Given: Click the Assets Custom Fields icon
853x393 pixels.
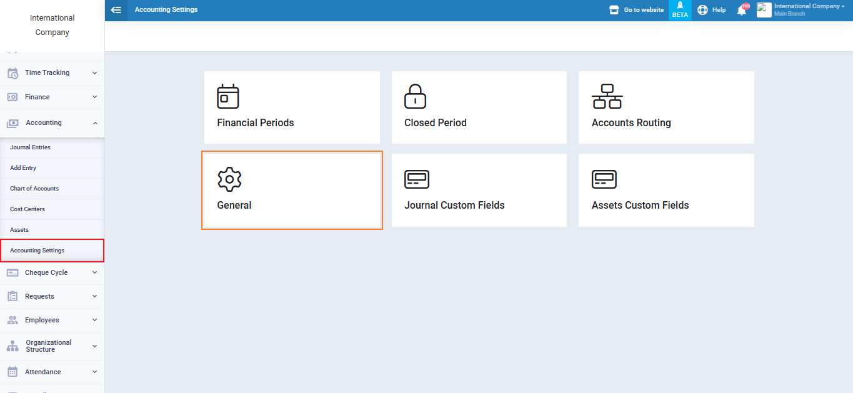Looking at the screenshot, I should point(604,179).
